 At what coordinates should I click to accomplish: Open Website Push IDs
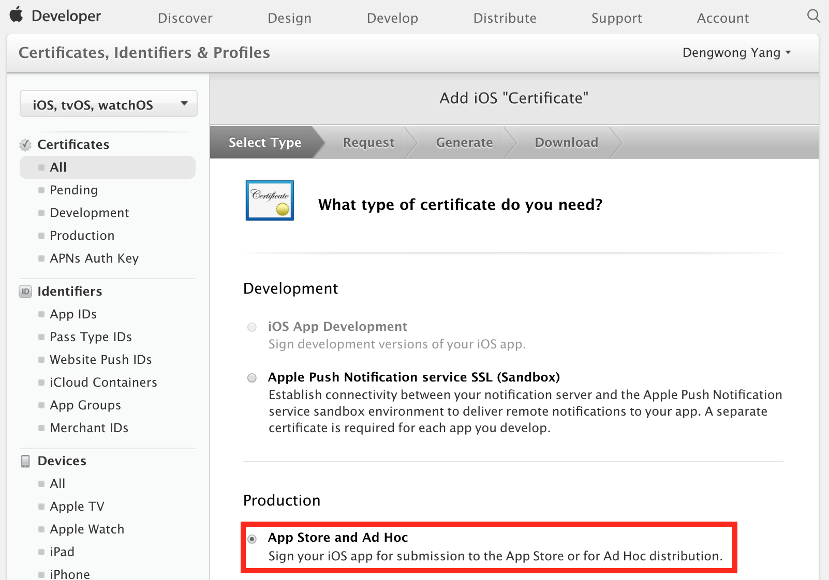tap(101, 360)
